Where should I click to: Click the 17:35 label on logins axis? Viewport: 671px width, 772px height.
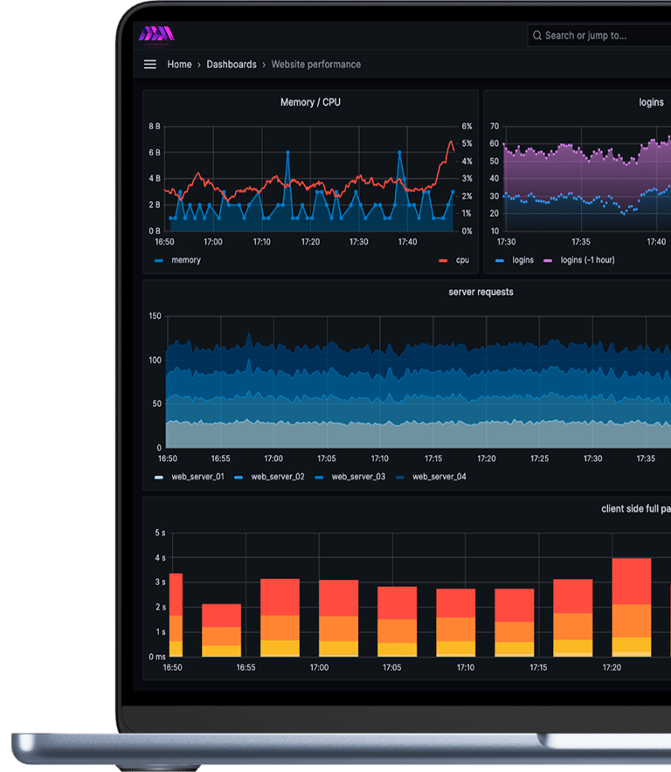point(581,242)
